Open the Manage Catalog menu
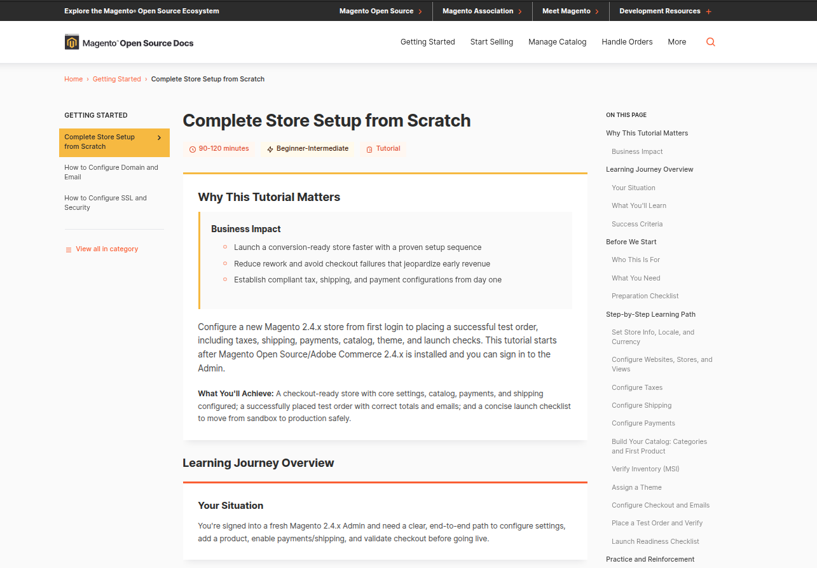 [x=557, y=42]
